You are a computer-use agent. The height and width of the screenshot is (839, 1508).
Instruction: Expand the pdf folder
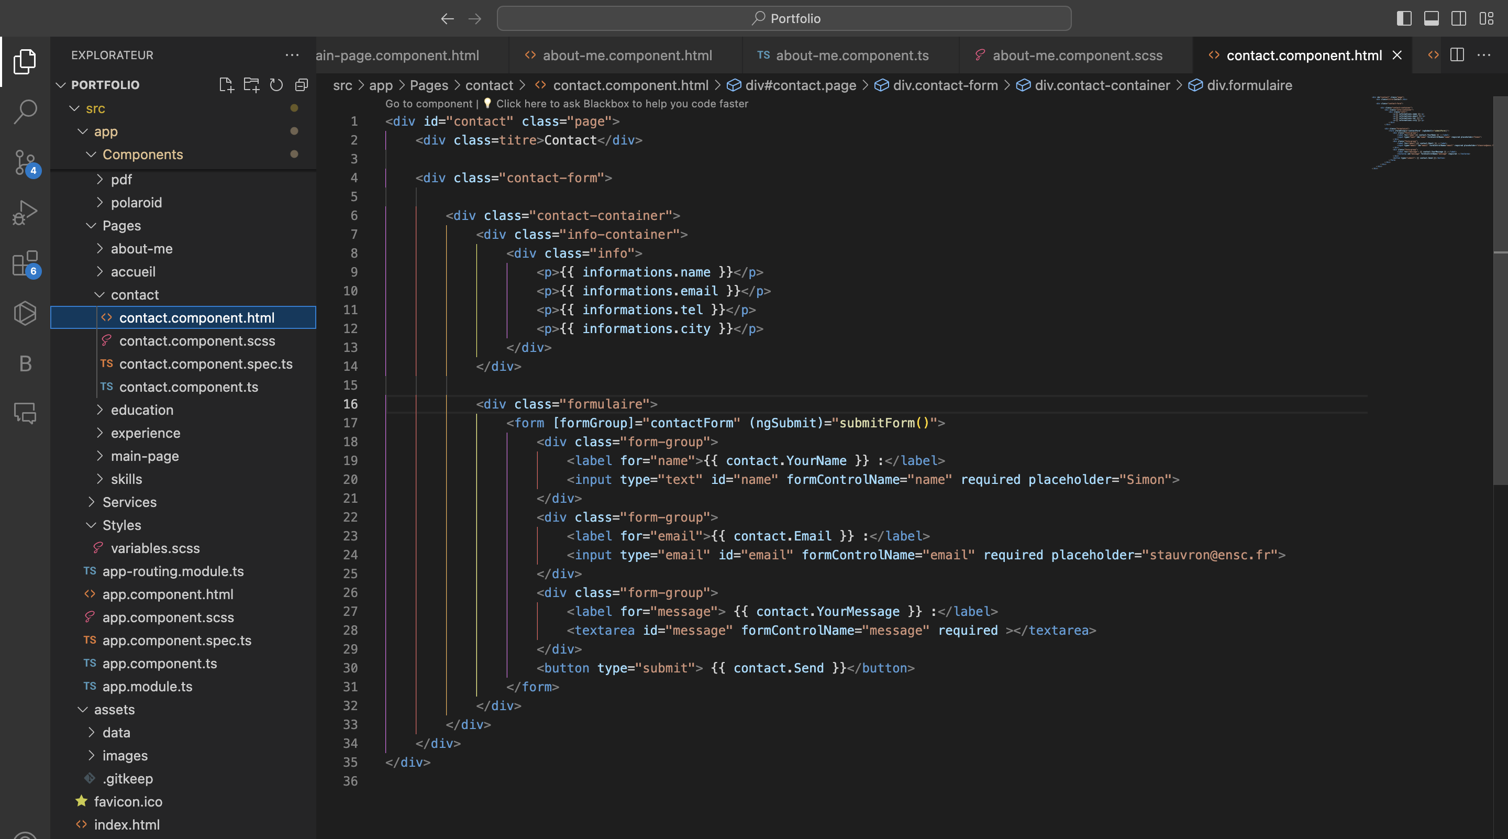tap(99, 180)
